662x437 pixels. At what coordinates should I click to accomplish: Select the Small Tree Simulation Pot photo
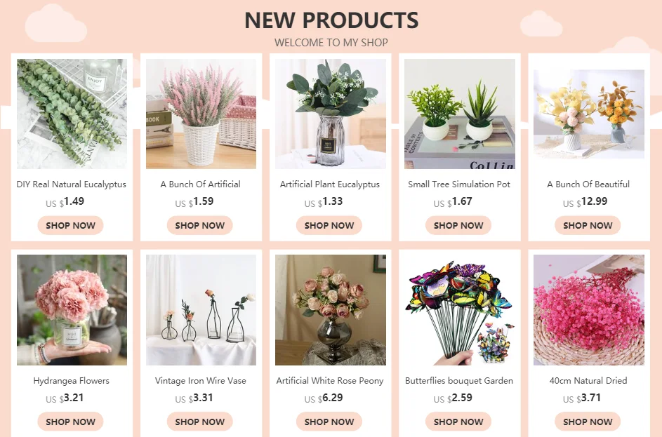[x=460, y=114]
